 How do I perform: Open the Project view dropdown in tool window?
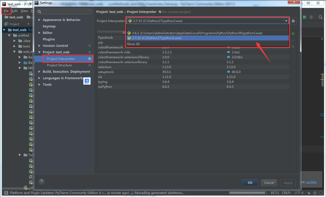click(28, 24)
